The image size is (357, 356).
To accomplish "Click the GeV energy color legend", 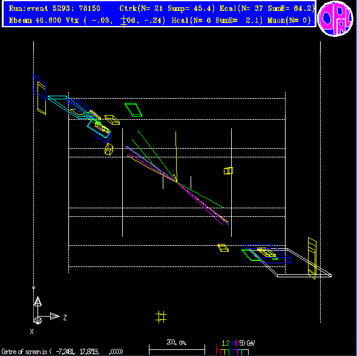I will point(235,347).
